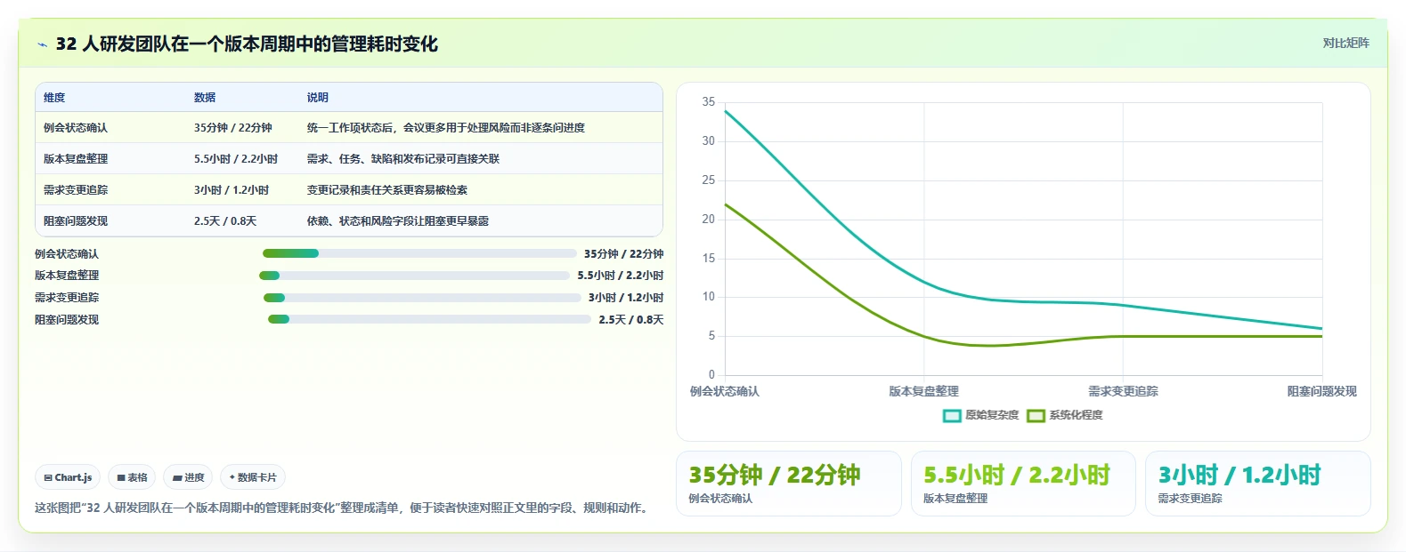Click the green 系统化程度 legend swatch
1406x552 pixels.
1036,415
